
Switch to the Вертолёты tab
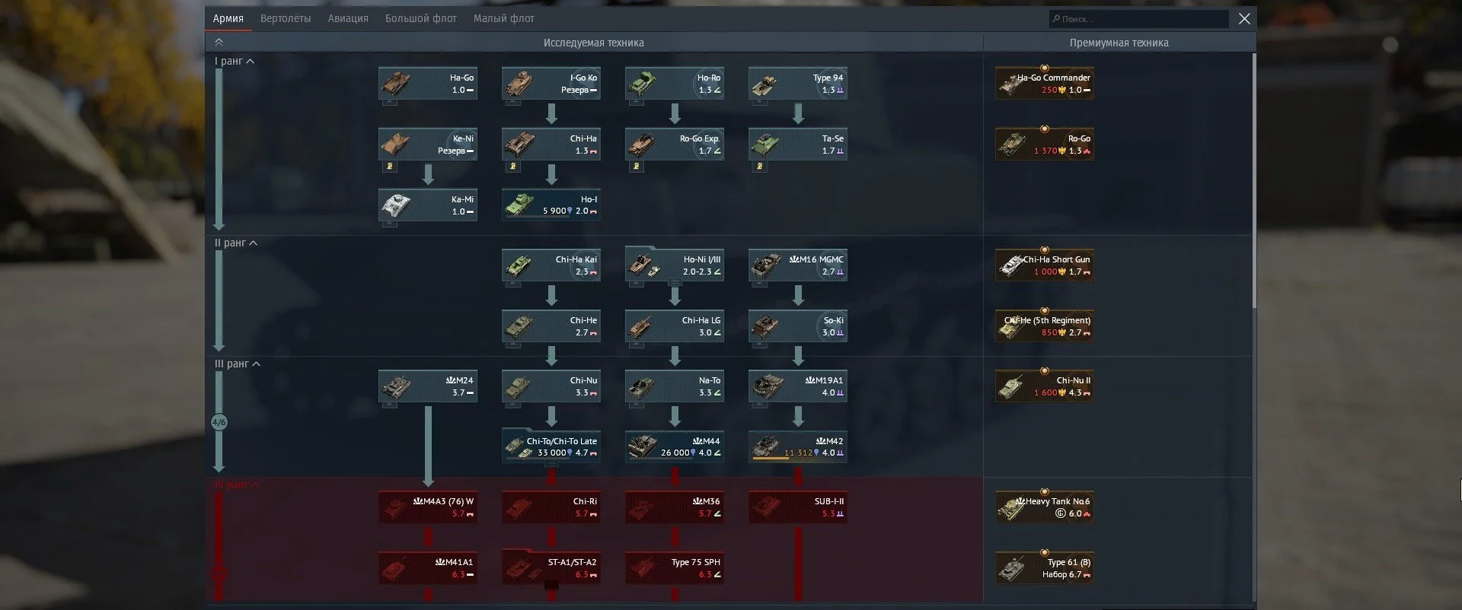click(286, 18)
